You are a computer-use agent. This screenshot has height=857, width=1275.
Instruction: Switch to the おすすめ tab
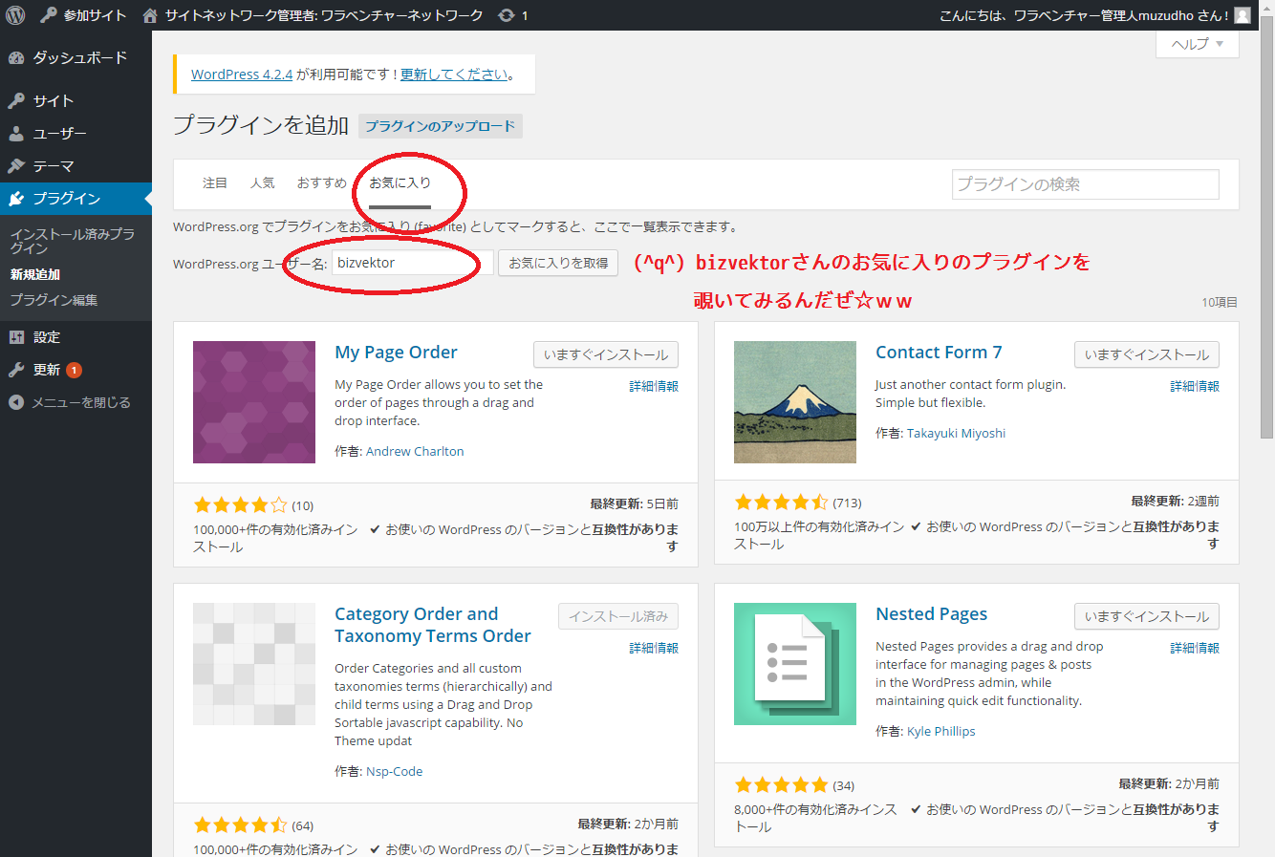322,182
